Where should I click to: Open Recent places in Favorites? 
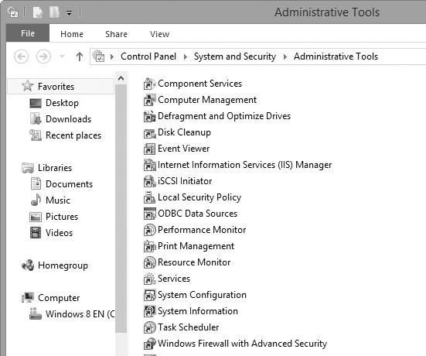pyautogui.click(x=65, y=135)
